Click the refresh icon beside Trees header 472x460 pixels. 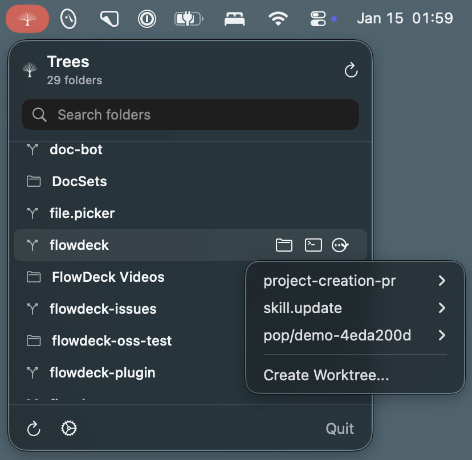351,71
